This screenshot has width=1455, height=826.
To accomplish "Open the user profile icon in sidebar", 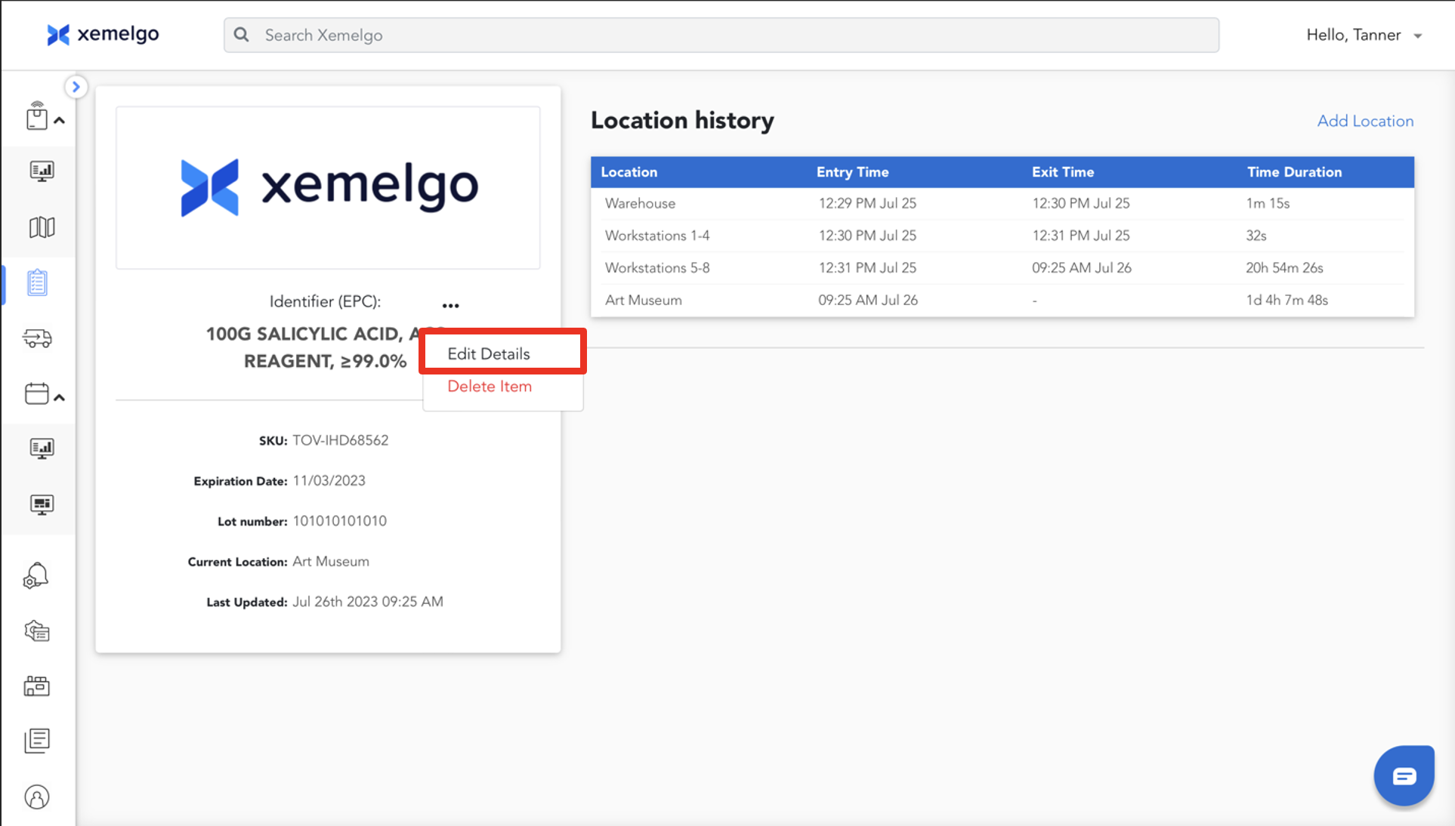I will (x=37, y=797).
